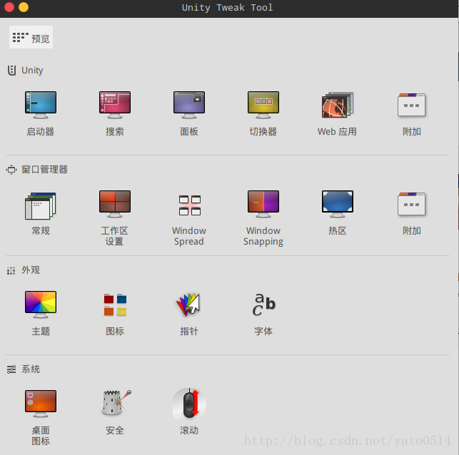Click the 预览 overview button
This screenshot has height=455, width=459.
[31, 37]
